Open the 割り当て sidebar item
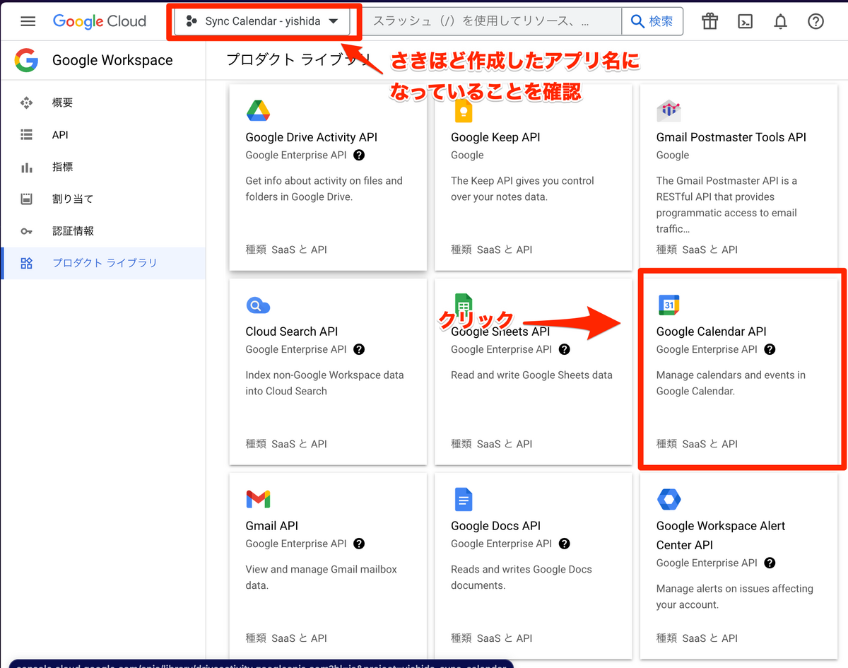 103,199
